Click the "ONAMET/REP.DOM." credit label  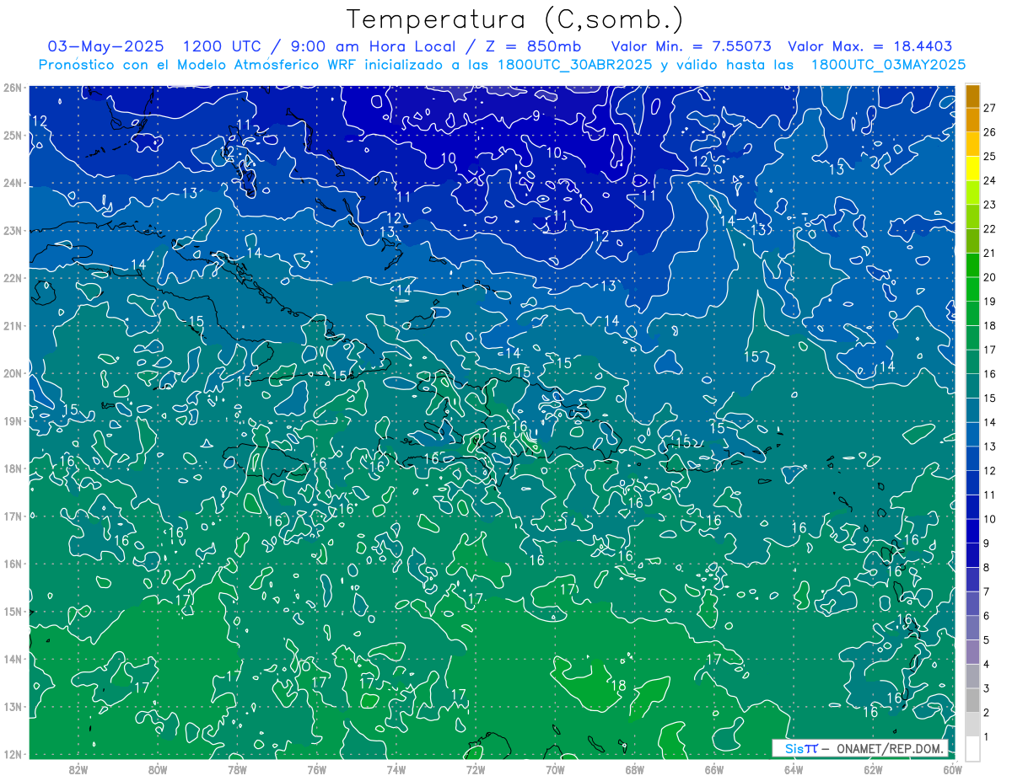click(891, 748)
